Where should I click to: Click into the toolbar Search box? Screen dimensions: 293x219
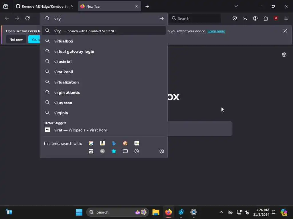click(x=195, y=19)
